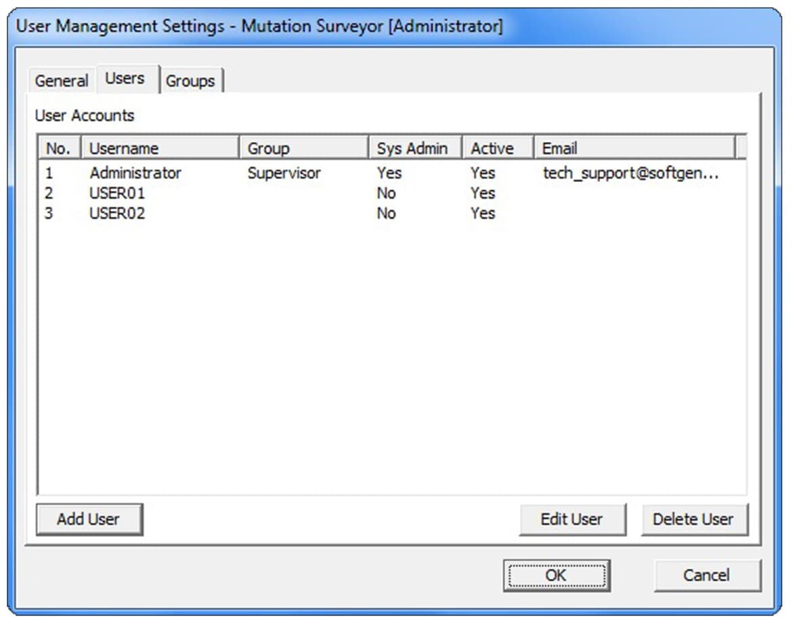This screenshot has width=793, height=625.
Task: Open the Groups tab
Action: 190,80
